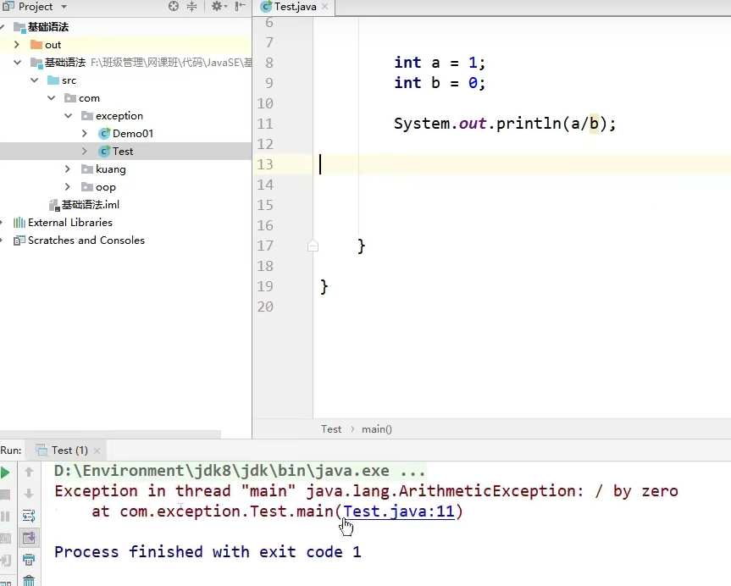Click the System.out.println(a/b) statement
This screenshot has width=731, height=586.
pos(505,124)
